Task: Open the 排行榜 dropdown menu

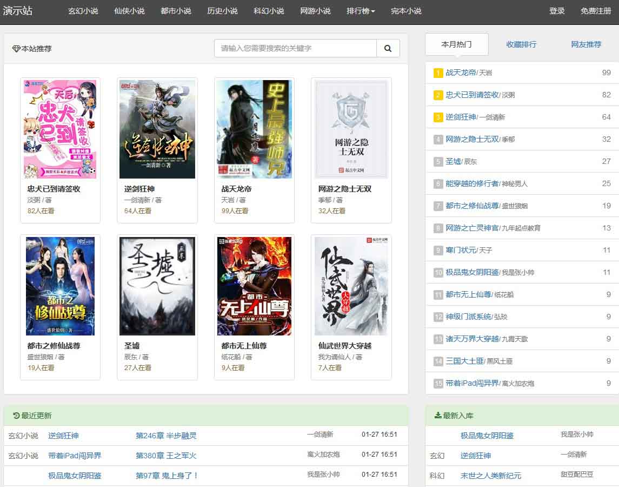Action: click(x=361, y=11)
